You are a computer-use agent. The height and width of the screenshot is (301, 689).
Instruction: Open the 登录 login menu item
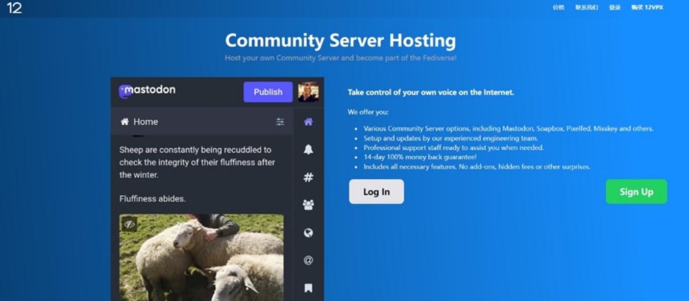tap(614, 8)
